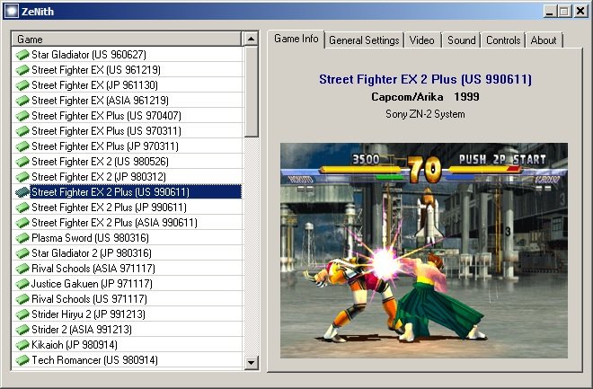Select Strider 2 (ASIA 991213) in game list
Image resolution: width=593 pixels, height=389 pixels.
coord(81,330)
